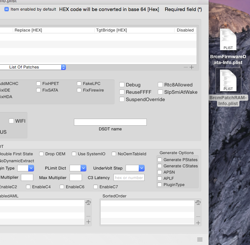Enable SuspendOverride checkbox
Image resolution: width=250 pixels, height=245 pixels.
click(122, 99)
